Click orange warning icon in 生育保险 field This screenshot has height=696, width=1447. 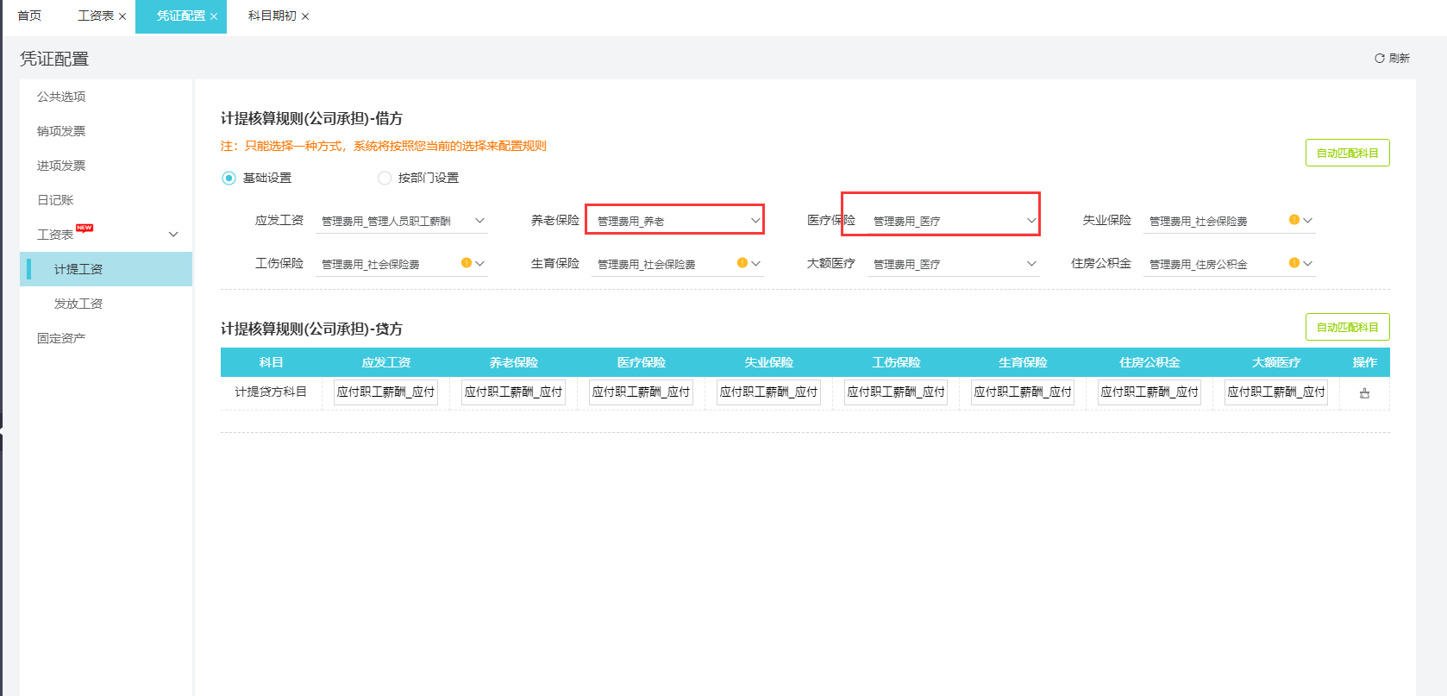[742, 263]
